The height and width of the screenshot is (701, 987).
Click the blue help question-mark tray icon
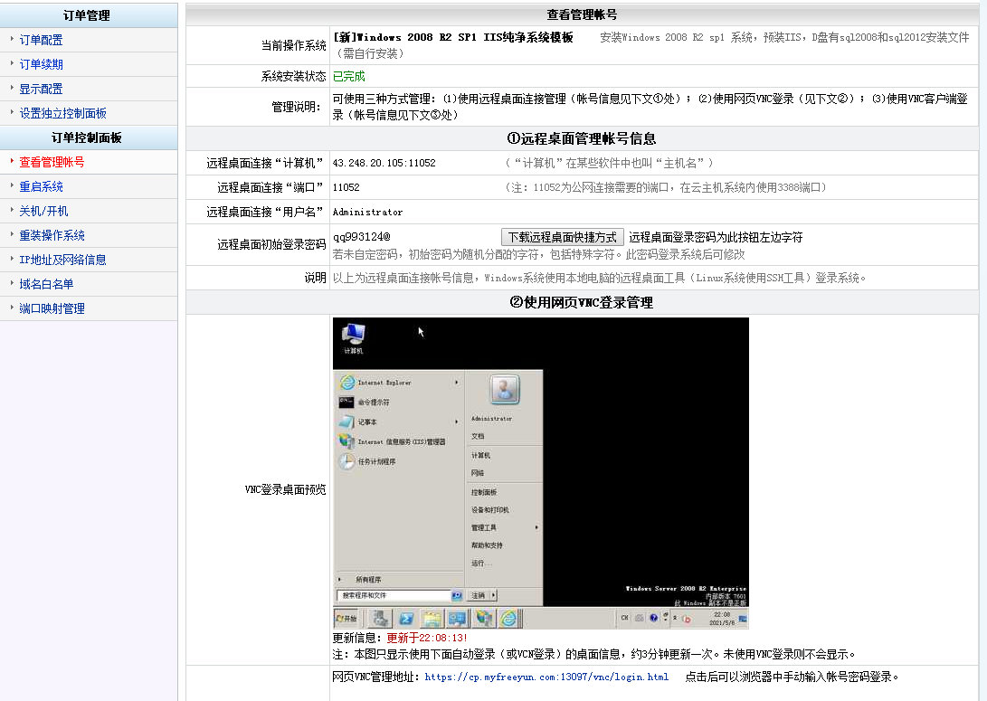pyautogui.click(x=653, y=618)
